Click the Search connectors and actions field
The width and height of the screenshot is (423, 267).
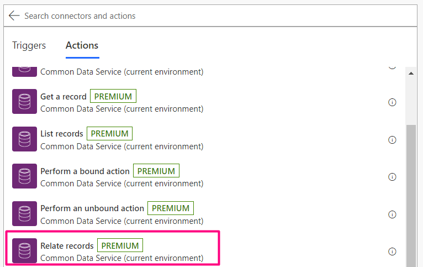(x=210, y=16)
